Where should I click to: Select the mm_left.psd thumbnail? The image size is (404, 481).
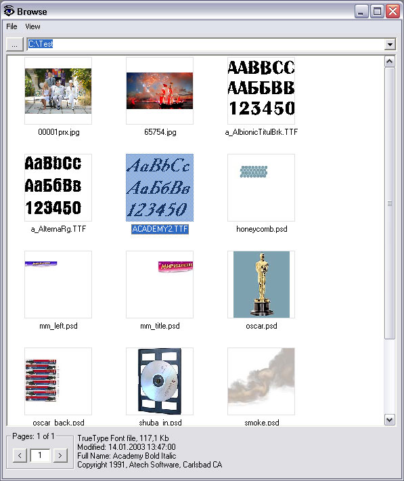[x=58, y=285]
